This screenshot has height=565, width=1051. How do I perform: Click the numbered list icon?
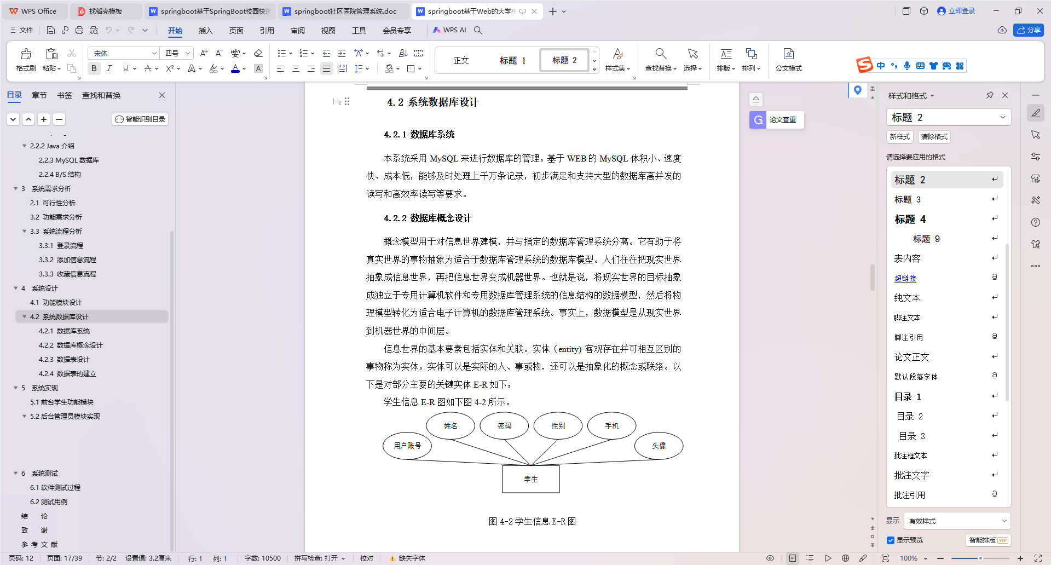[304, 53]
